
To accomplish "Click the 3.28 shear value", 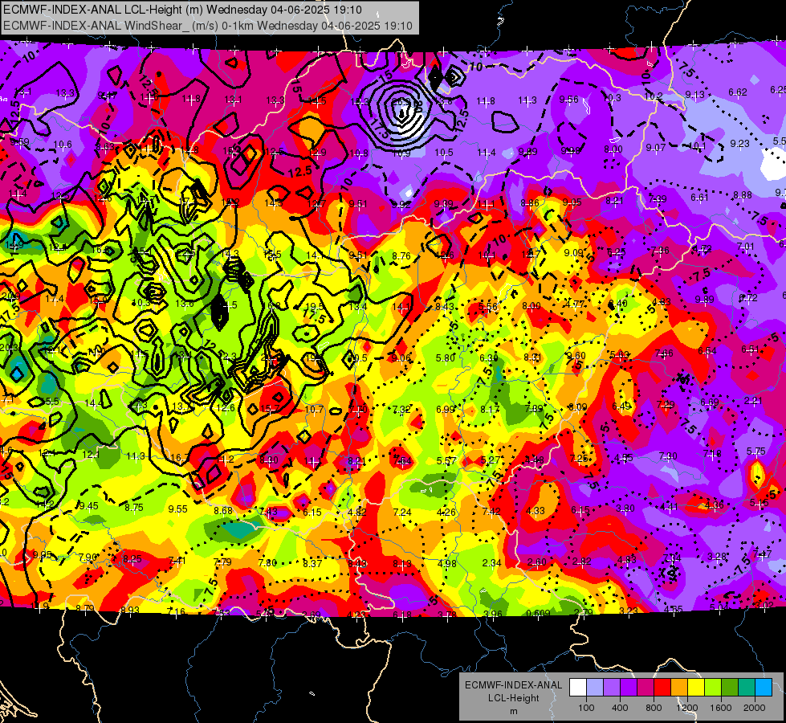I will (717, 556).
